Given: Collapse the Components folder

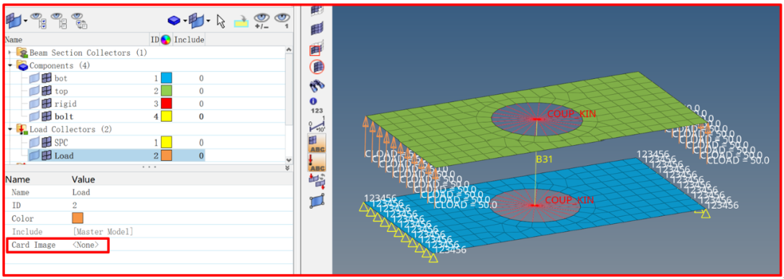Looking at the screenshot, I should coord(10,65).
